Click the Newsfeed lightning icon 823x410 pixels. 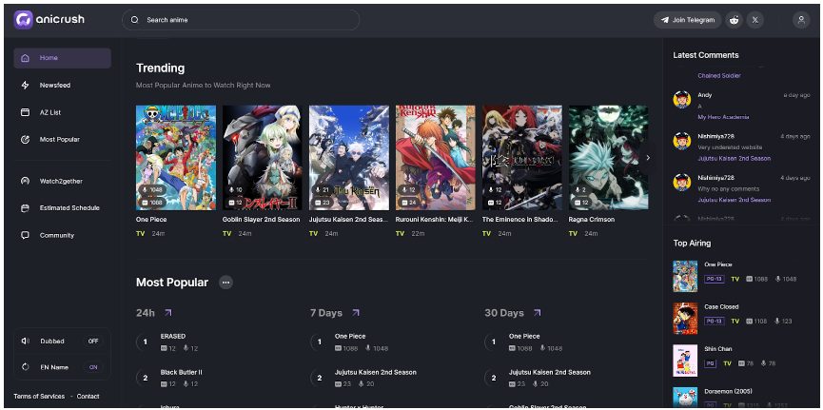pyautogui.click(x=25, y=85)
